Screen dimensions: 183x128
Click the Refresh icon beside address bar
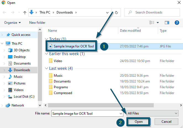(116, 12)
